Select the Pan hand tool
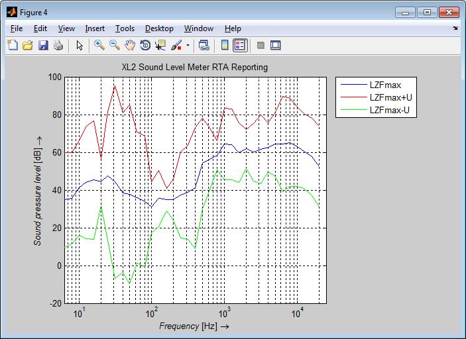The height and width of the screenshot is (339, 466). (130, 46)
